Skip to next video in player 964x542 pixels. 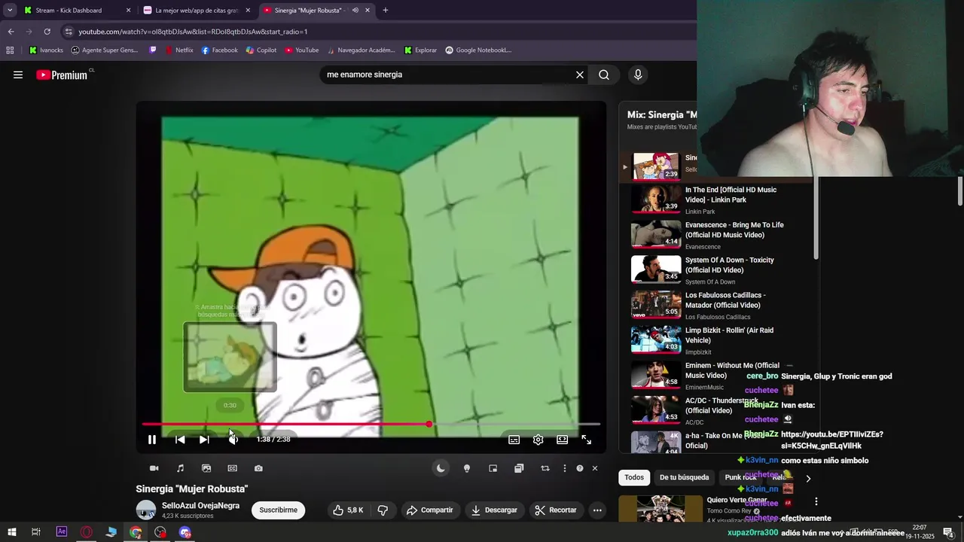point(204,440)
